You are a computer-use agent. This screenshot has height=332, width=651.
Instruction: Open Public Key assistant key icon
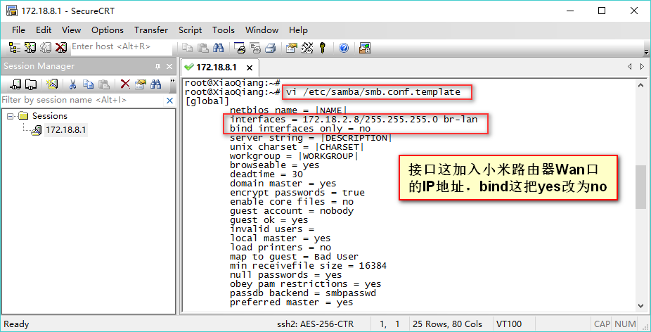point(322,49)
